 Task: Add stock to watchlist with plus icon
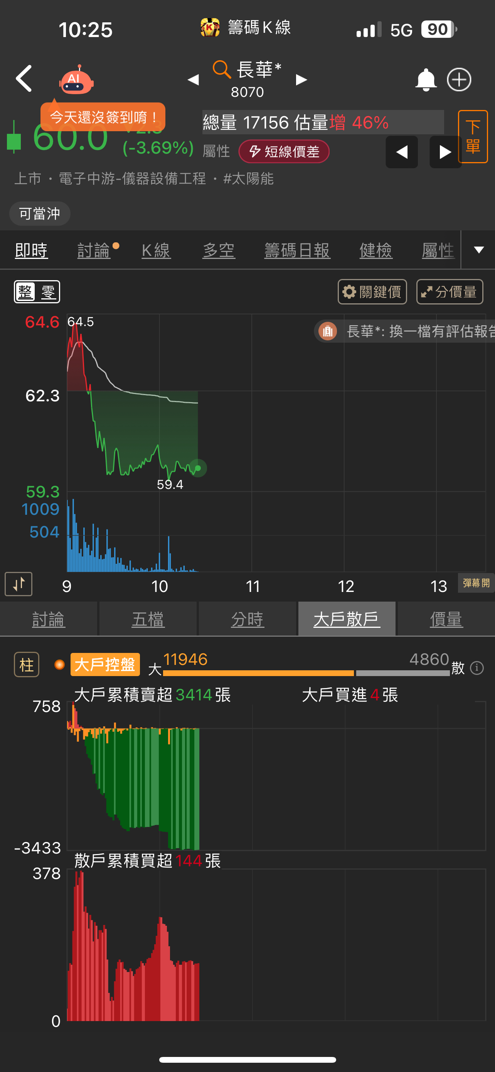[459, 79]
